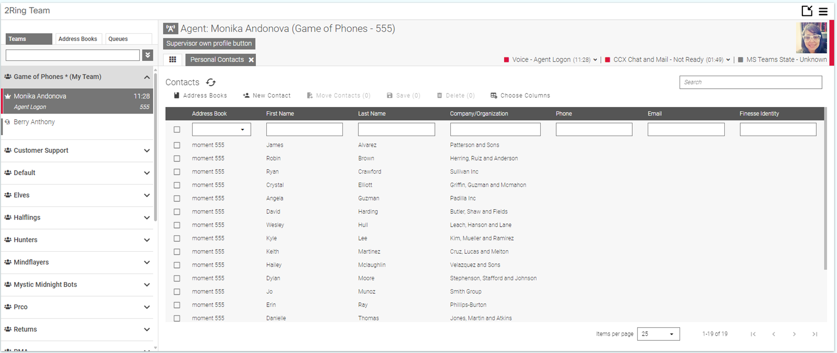Click the pop-out window icon

(806, 11)
